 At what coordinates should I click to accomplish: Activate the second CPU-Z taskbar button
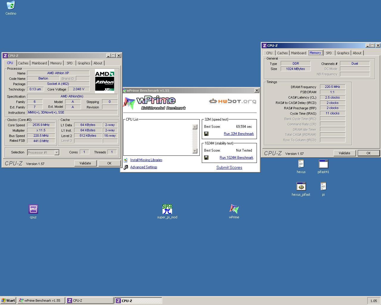138,301
